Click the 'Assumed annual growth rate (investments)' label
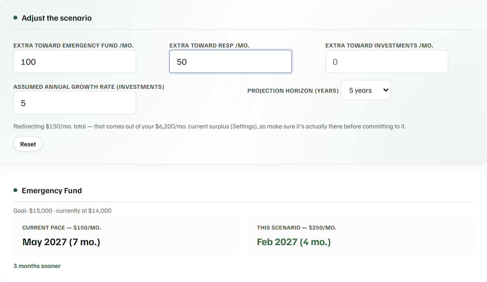 click(x=89, y=87)
